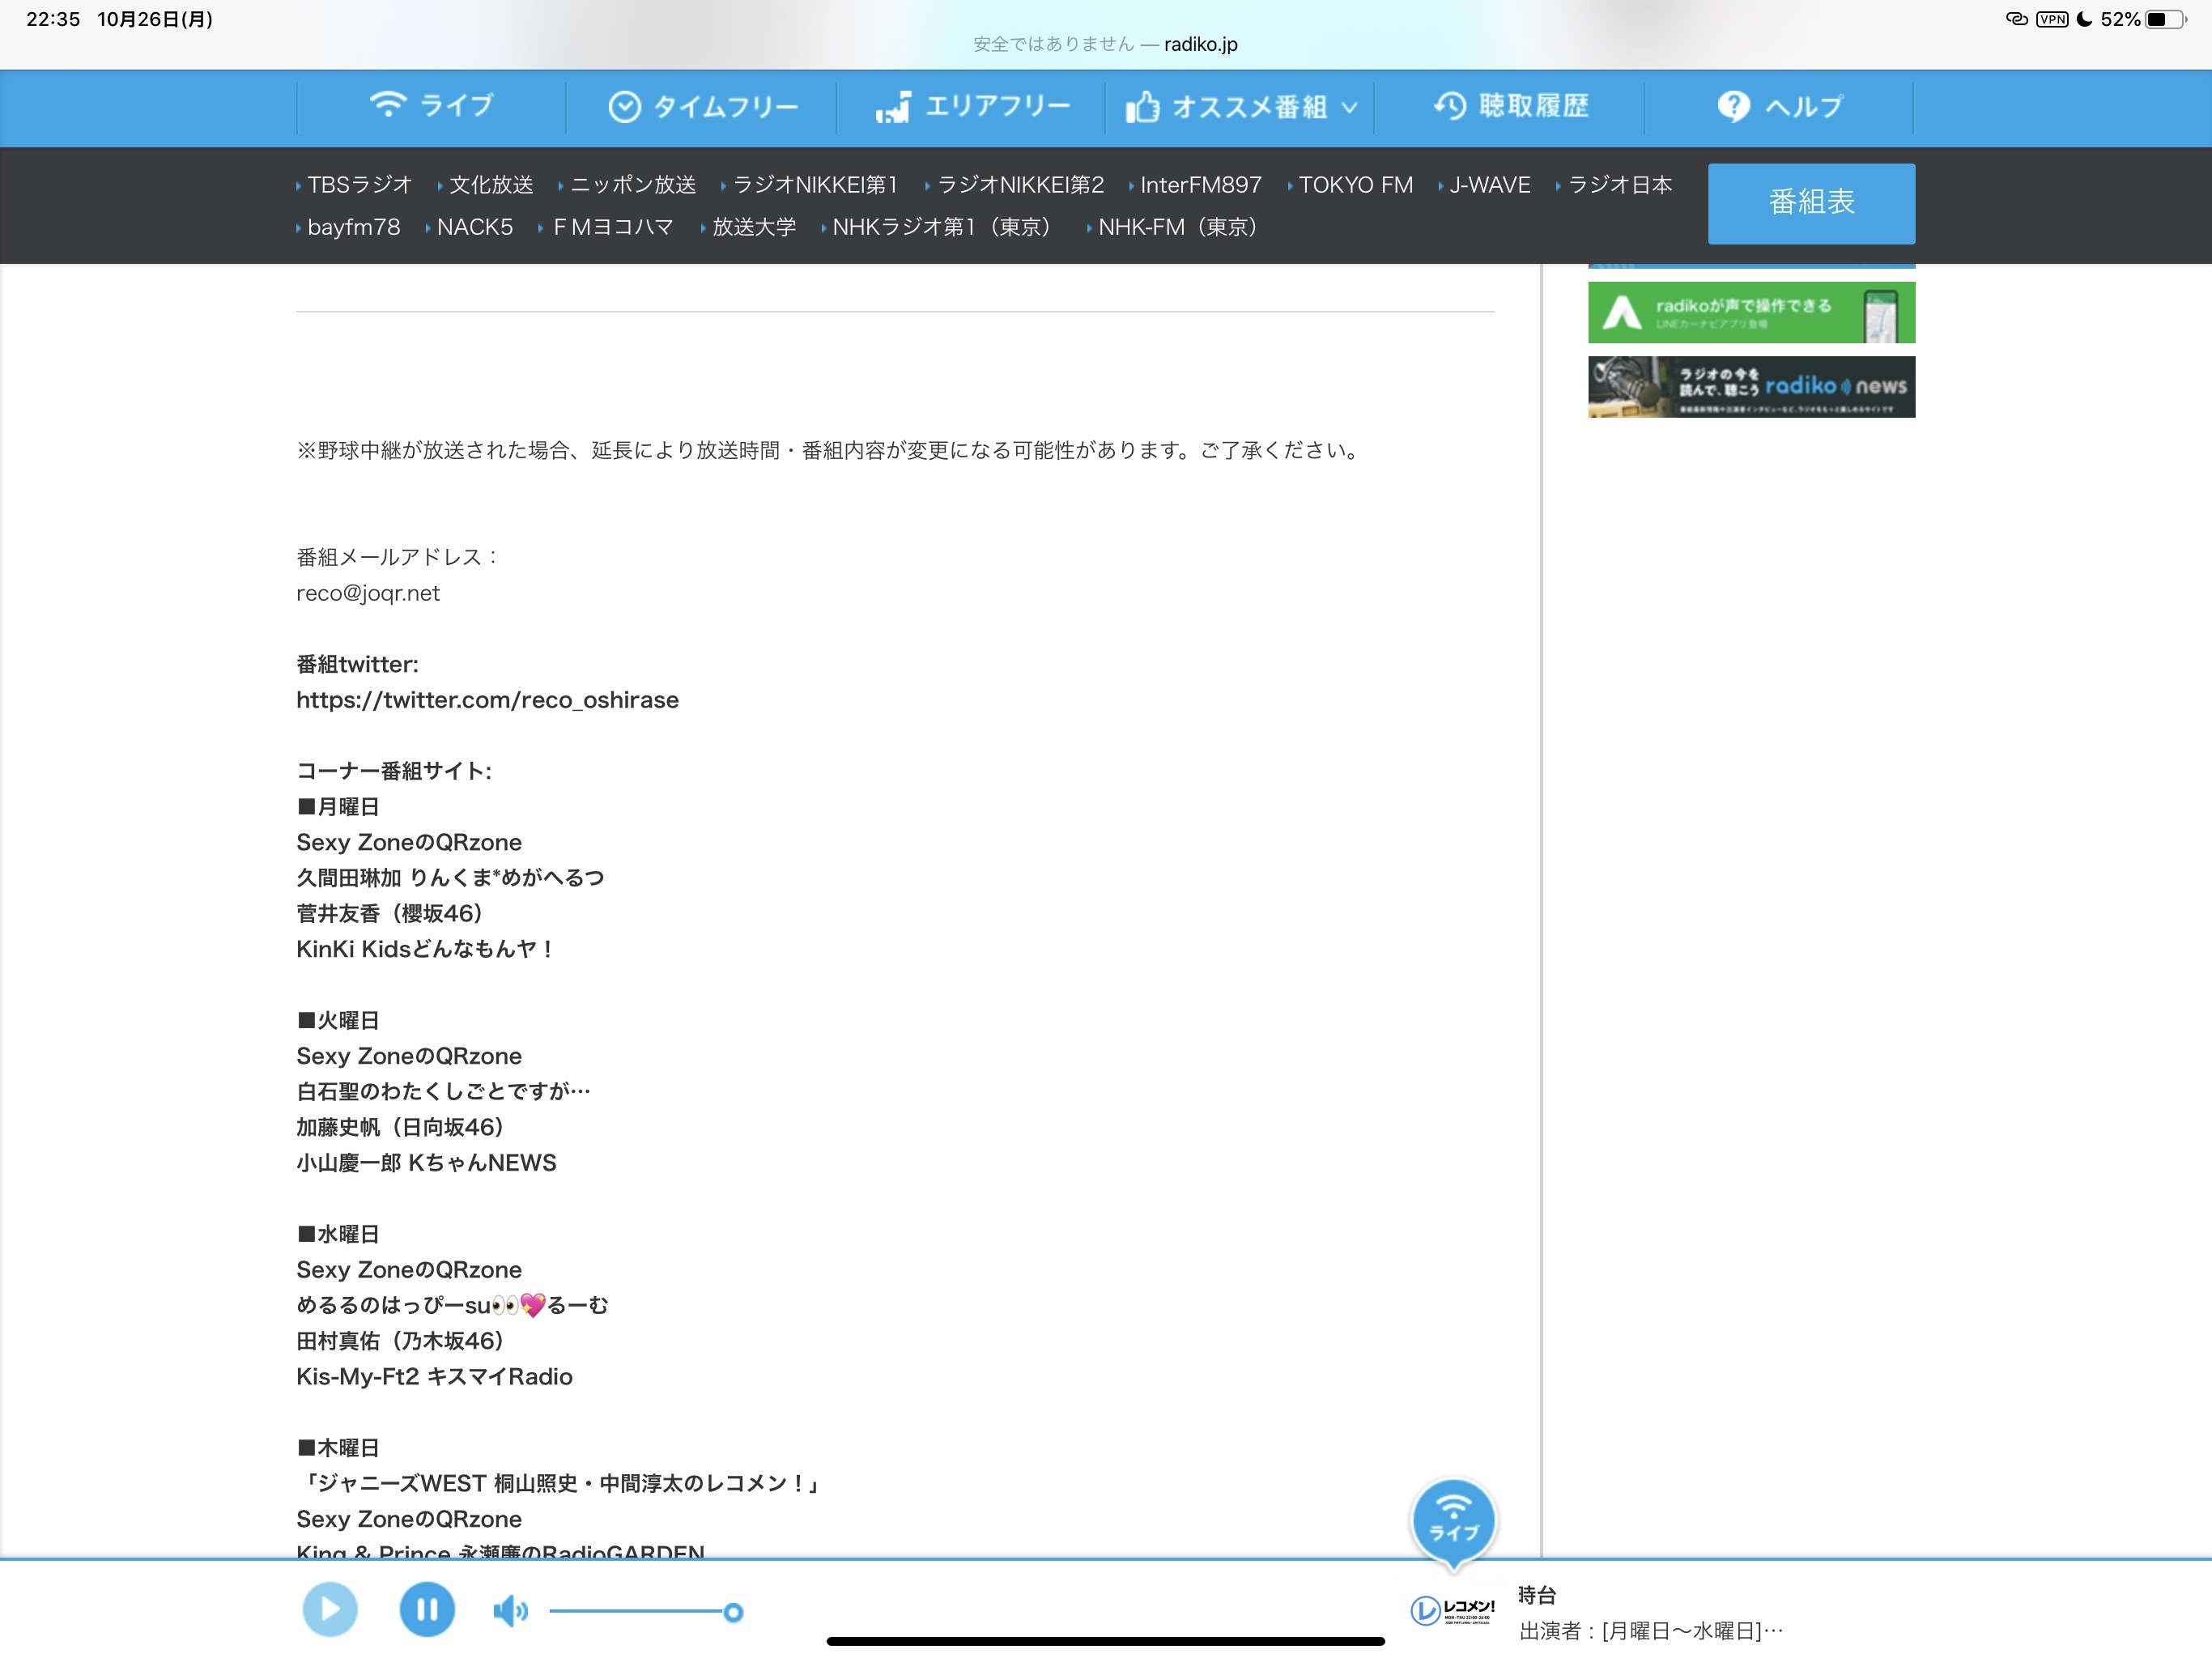Open the ヘルプ help tab
The height and width of the screenshot is (1658, 2212).
coord(1779,106)
